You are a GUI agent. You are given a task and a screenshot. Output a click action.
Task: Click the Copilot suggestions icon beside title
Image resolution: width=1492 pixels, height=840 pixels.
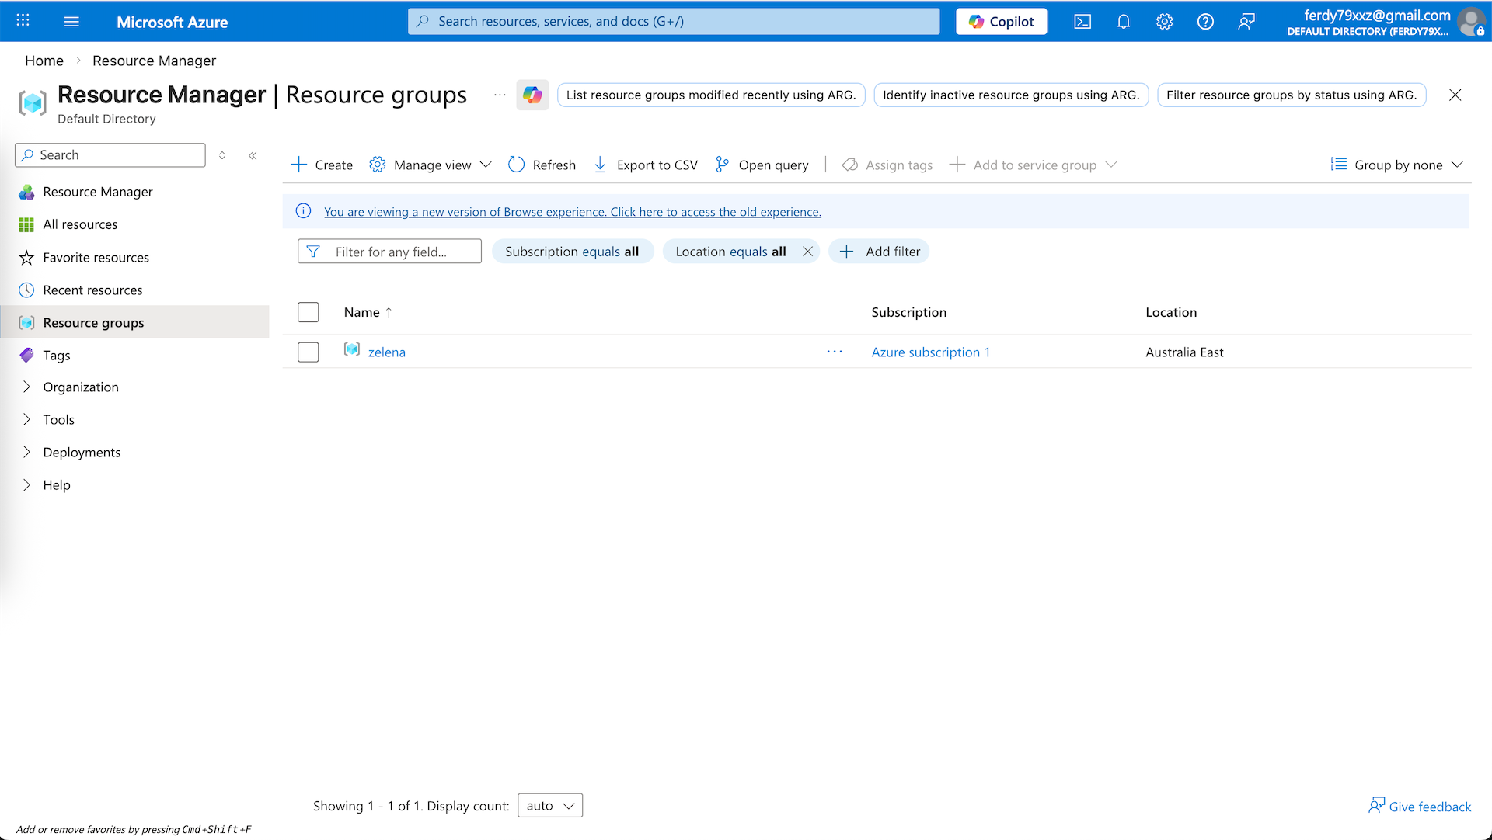tap(532, 95)
